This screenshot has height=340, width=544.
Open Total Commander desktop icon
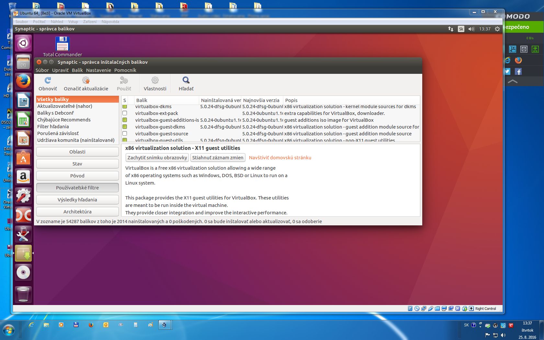point(62,47)
